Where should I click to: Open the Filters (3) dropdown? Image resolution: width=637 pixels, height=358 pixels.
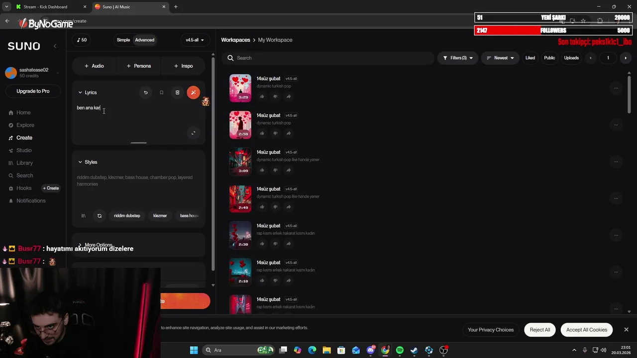point(458,58)
